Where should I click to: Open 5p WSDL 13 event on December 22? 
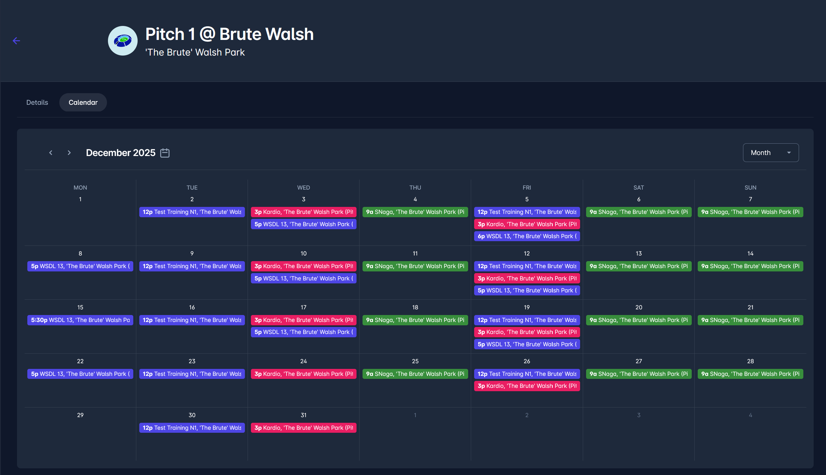(x=80, y=374)
